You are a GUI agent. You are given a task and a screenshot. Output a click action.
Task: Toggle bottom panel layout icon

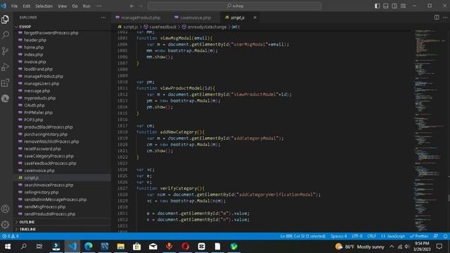tap(386, 6)
